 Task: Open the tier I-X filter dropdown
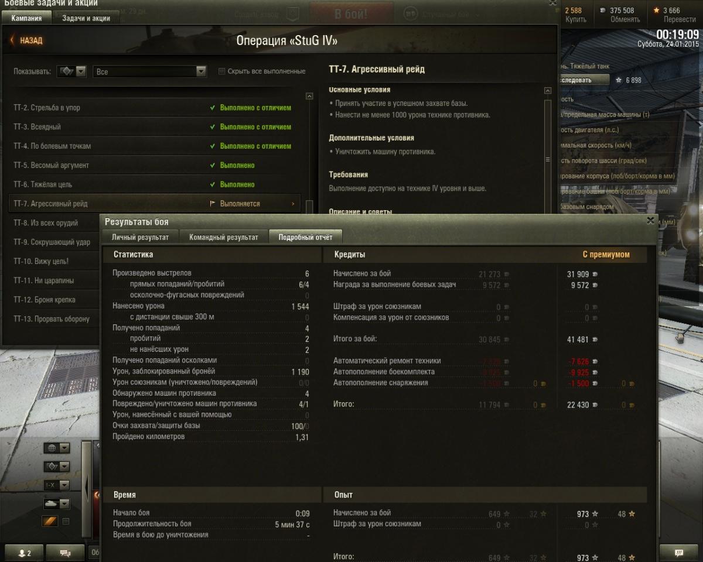click(x=57, y=485)
